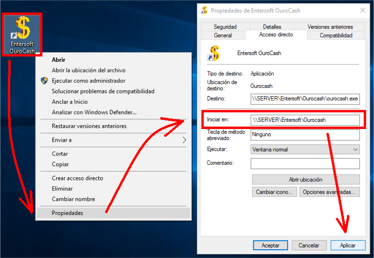Click the Aplicación value text
374x258 pixels.
click(x=262, y=74)
